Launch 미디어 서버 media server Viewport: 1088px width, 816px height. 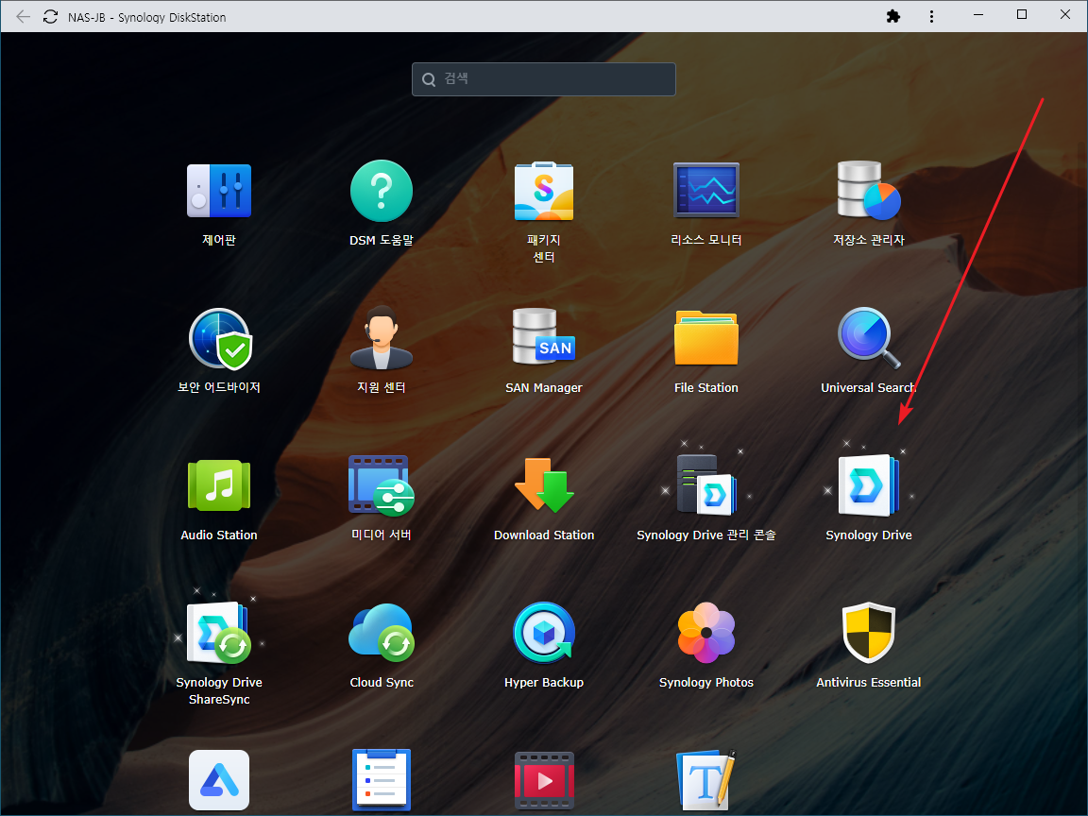tap(382, 485)
